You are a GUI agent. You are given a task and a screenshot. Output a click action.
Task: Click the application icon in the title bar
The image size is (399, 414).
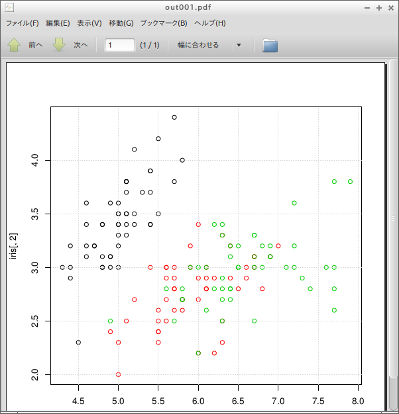(9, 8)
